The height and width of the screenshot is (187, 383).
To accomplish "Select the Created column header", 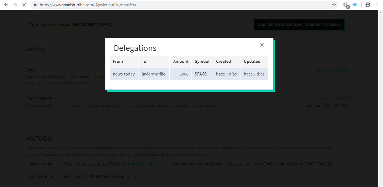I will click(227, 61).
